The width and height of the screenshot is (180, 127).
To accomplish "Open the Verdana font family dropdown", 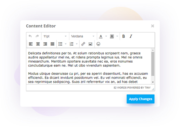I will [x=83, y=36].
